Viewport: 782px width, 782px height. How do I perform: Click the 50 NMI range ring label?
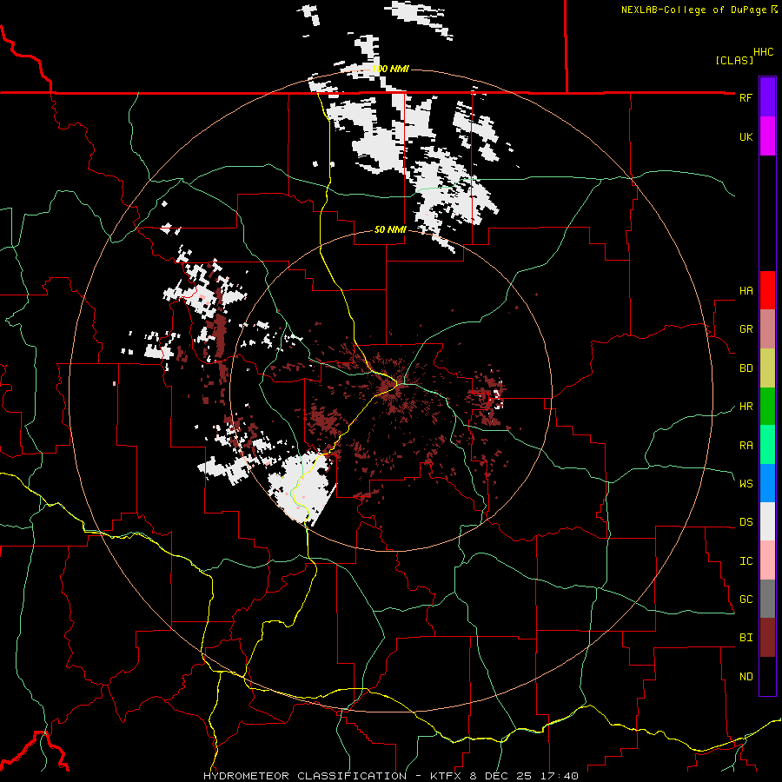[390, 229]
